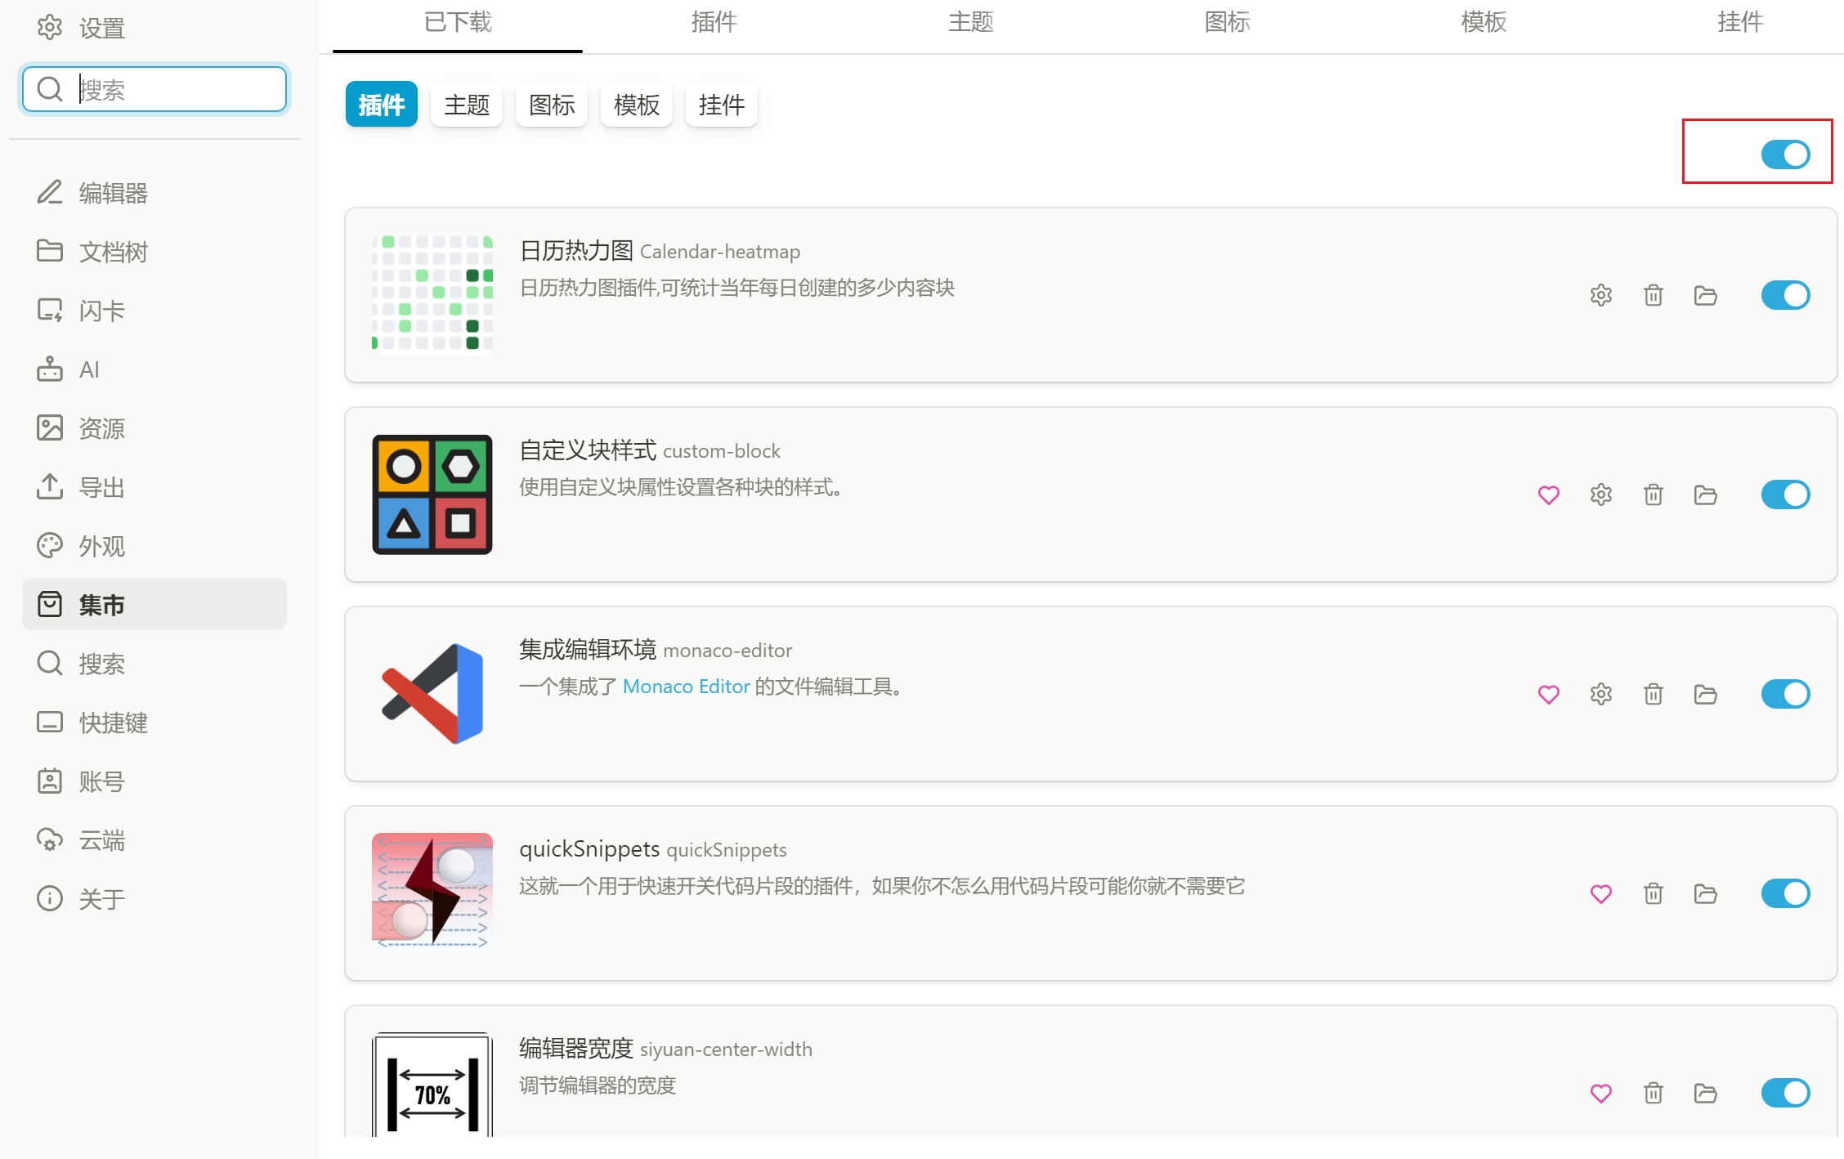Select the 图标 filter button

(551, 105)
